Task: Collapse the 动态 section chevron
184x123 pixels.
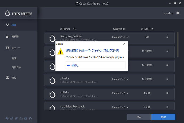Action: (x=19, y=48)
